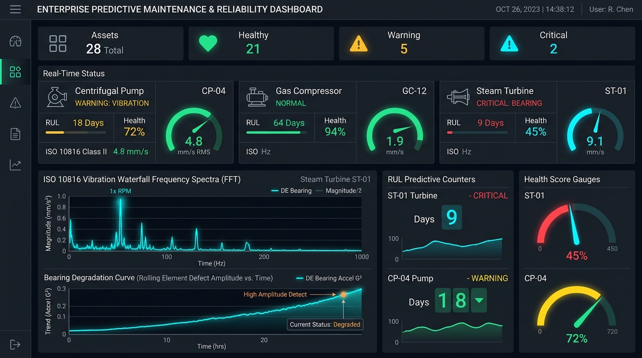This screenshot has height=358, width=642.
Task: Click Steam Turbine ST-01 chart subtitle
Action: [335, 179]
